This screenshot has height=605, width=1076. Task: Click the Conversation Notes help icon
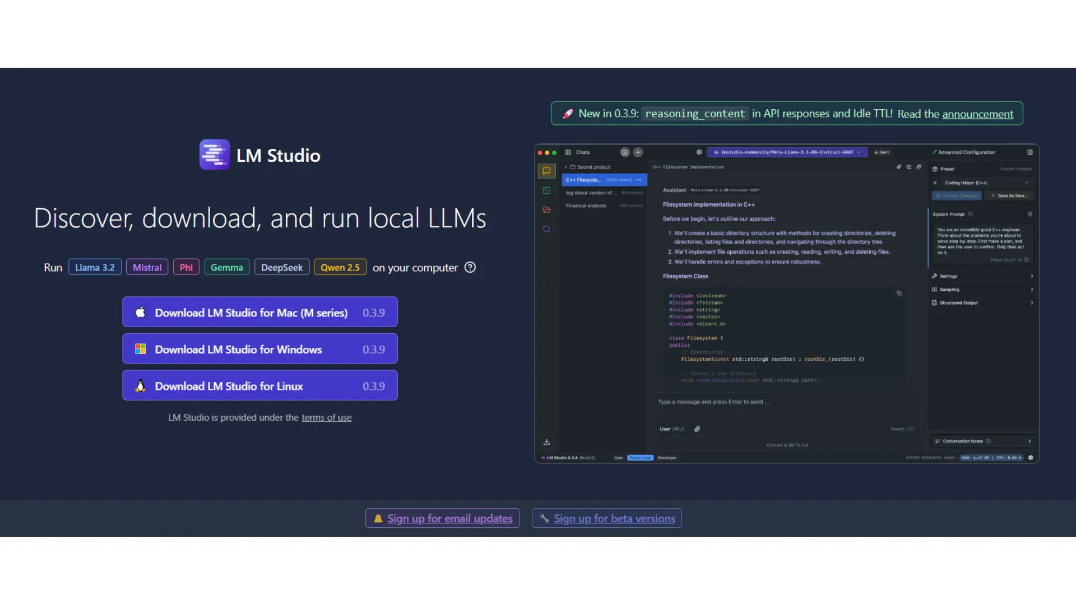988,441
